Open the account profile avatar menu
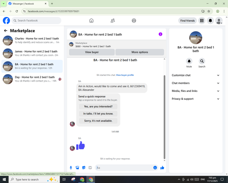 pyautogui.click(x=219, y=21)
